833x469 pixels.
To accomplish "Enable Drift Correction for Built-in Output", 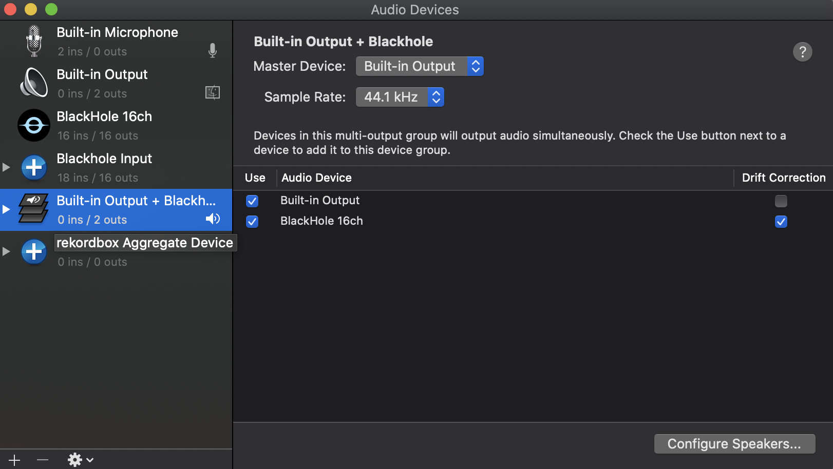I will (x=781, y=201).
